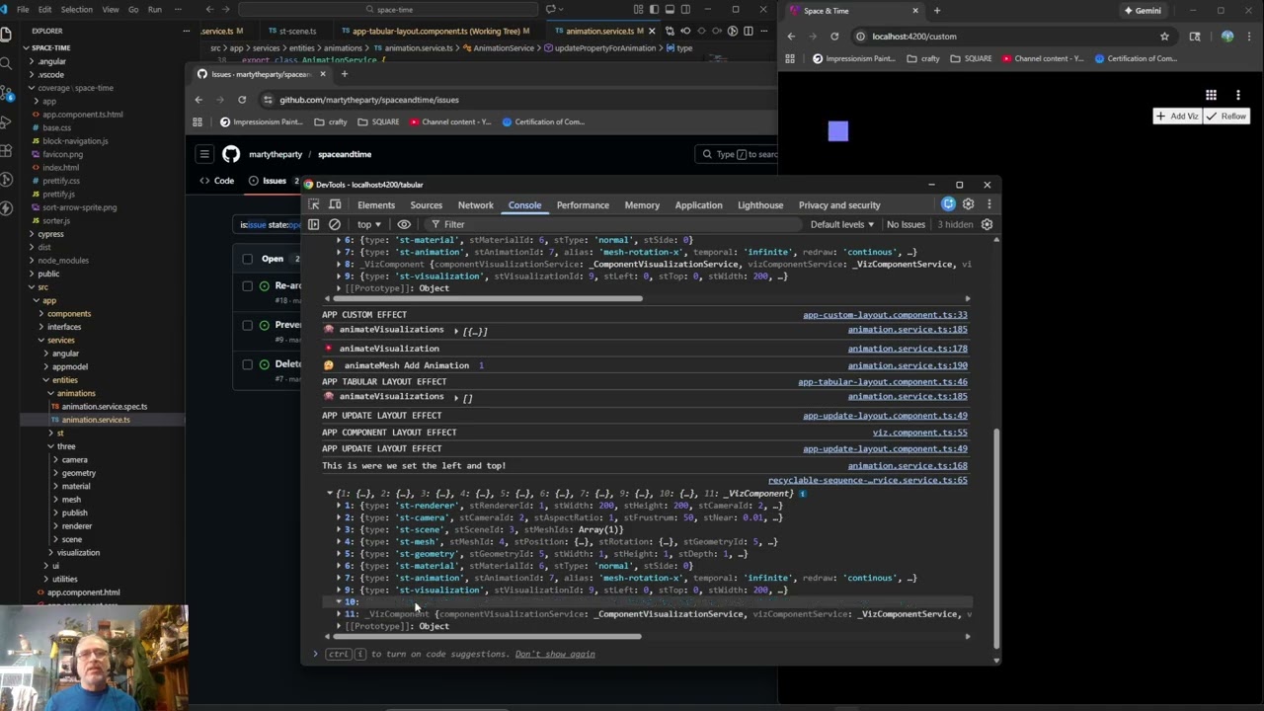Expand entry 5 'st-geometry' in console object

click(x=339, y=554)
